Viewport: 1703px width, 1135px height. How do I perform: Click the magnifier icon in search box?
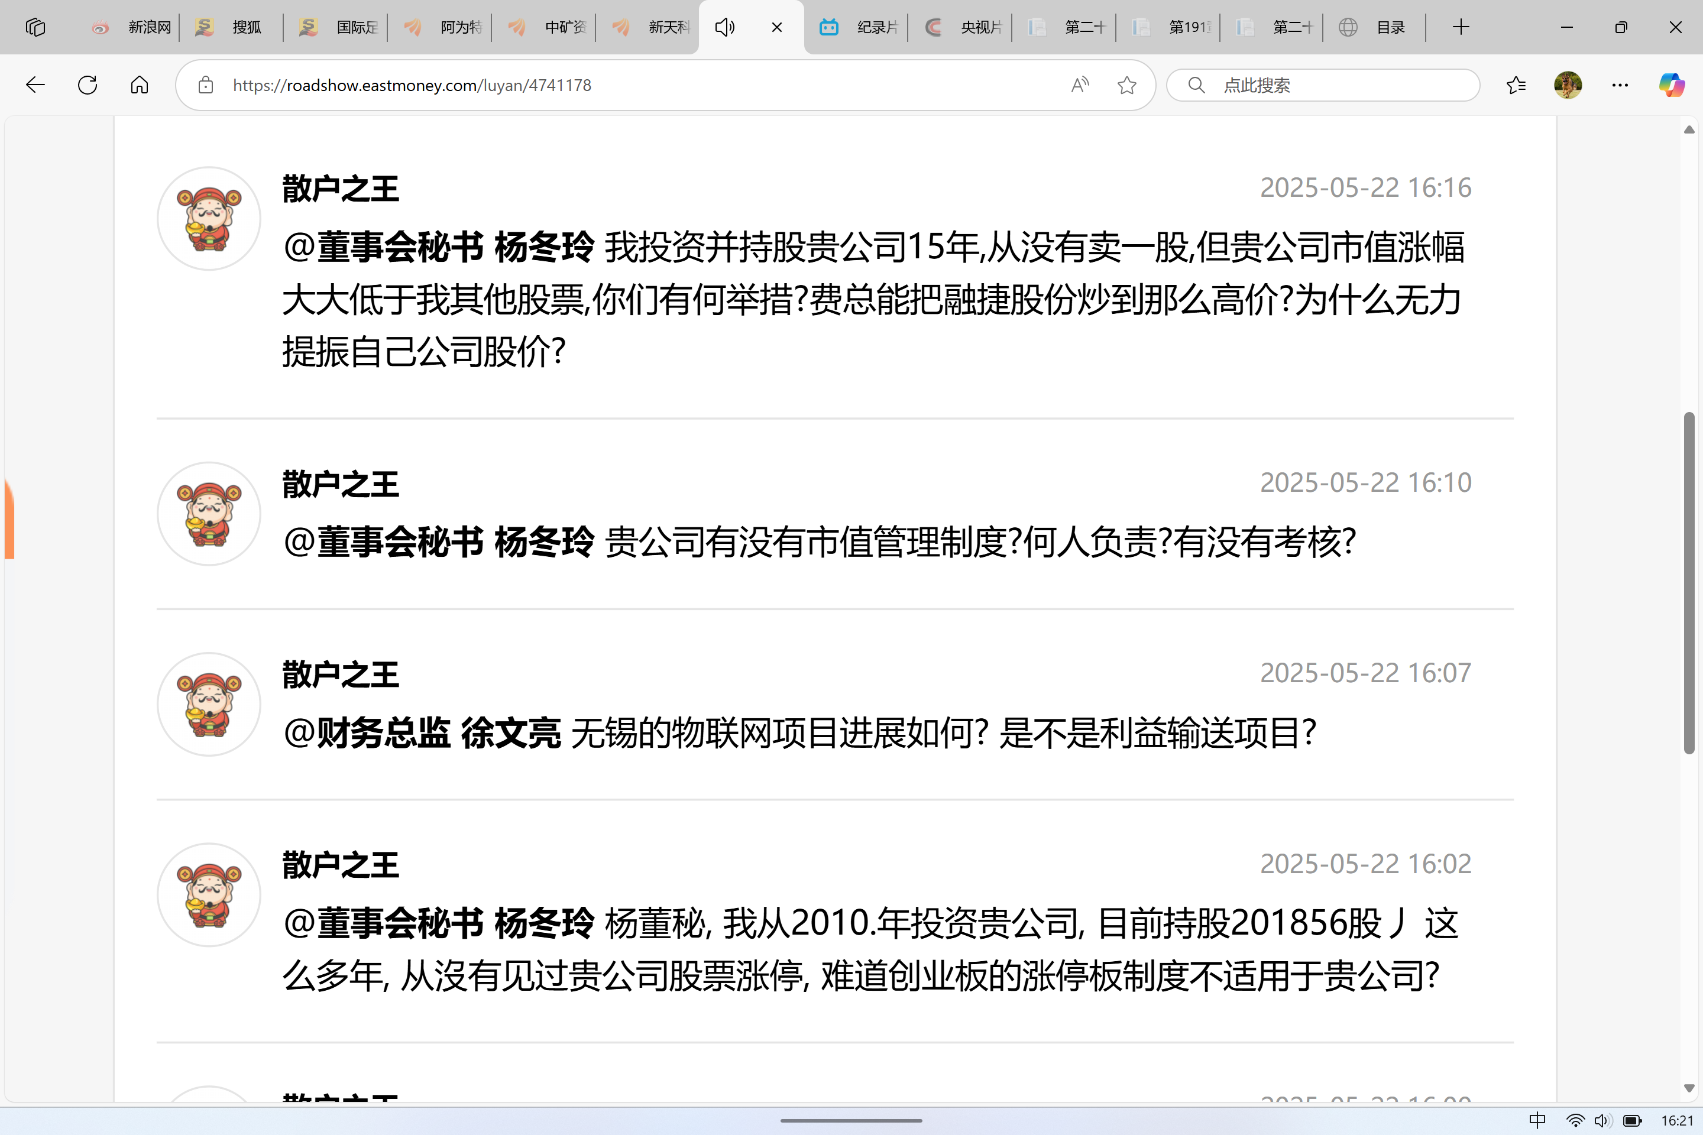point(1197,85)
